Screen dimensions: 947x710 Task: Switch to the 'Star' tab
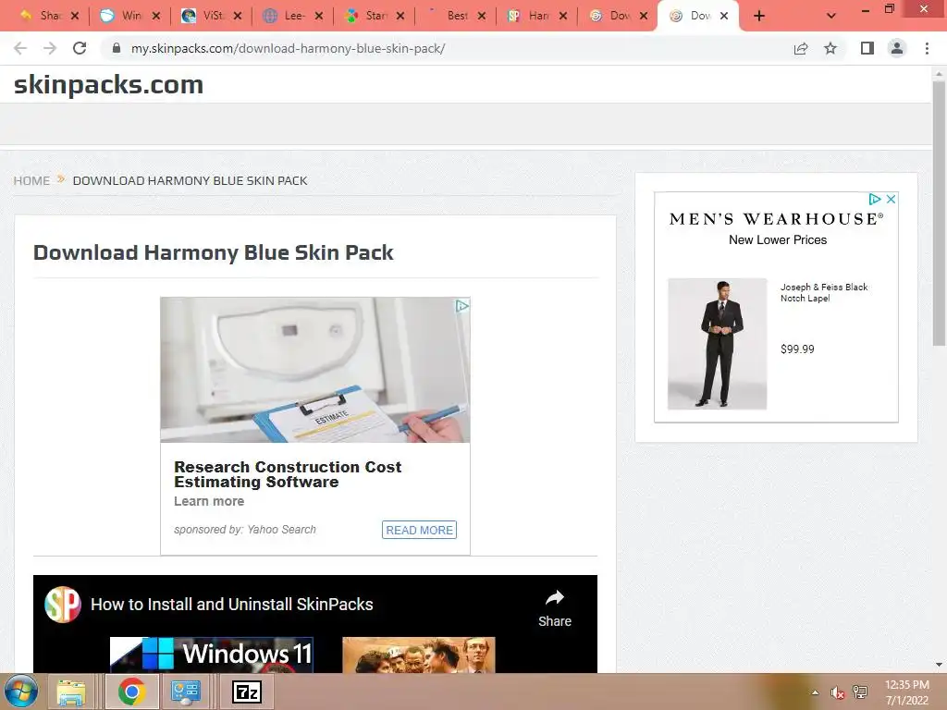(x=367, y=16)
